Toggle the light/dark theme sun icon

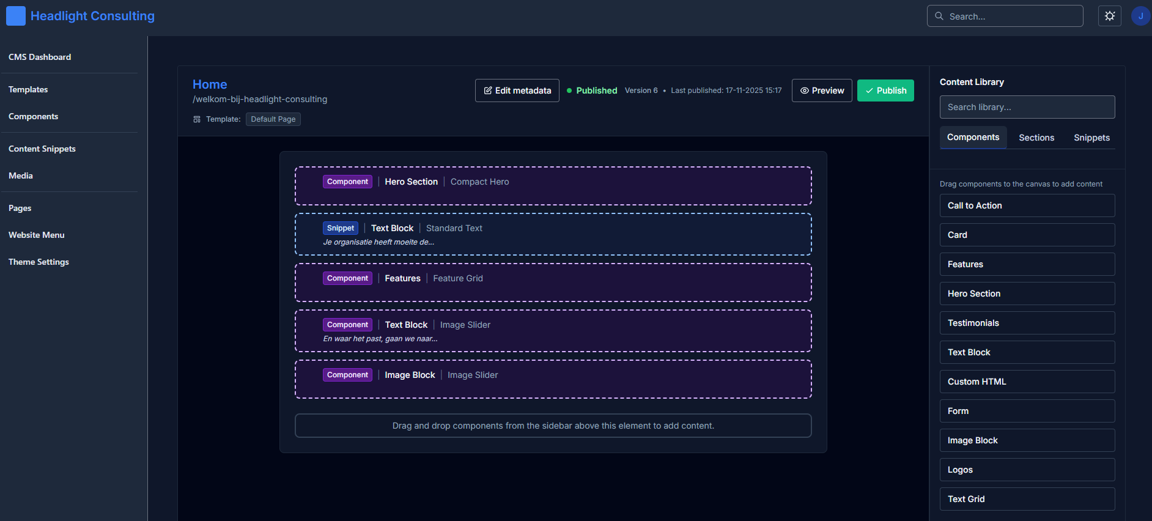(x=1109, y=16)
